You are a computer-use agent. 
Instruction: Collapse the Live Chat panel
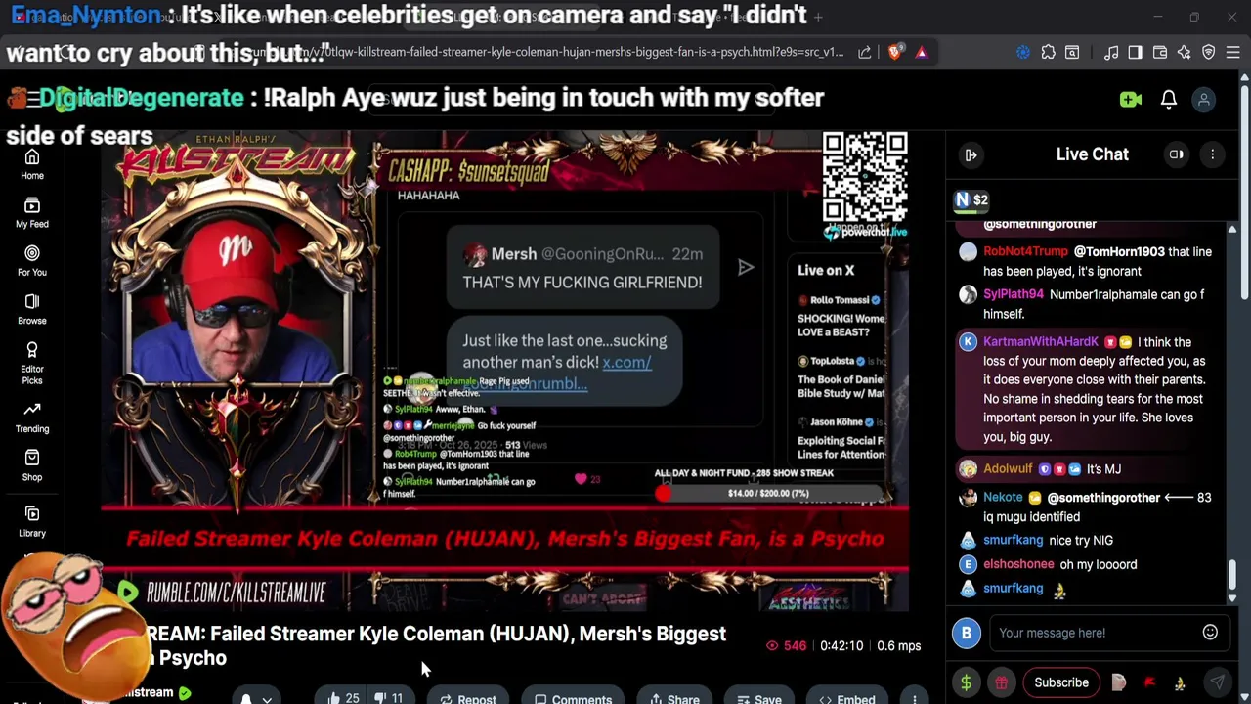pyautogui.click(x=971, y=154)
